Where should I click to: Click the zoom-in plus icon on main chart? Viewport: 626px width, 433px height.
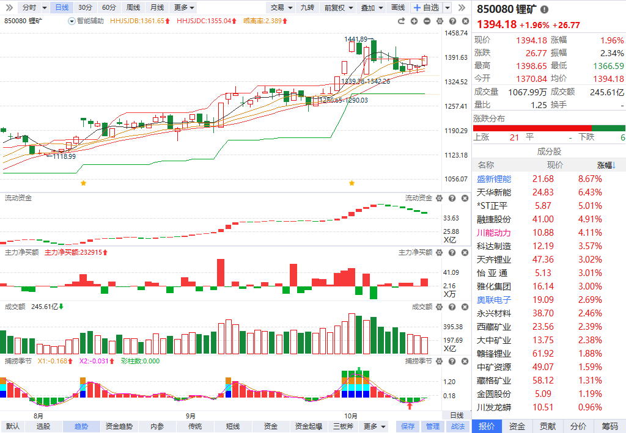click(414, 21)
